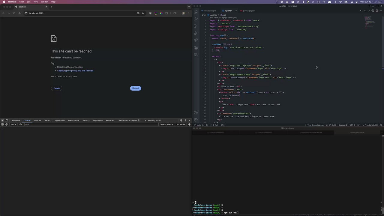Close the App.tsx editor tab
This screenshot has height=216, width=384.
click(236, 11)
